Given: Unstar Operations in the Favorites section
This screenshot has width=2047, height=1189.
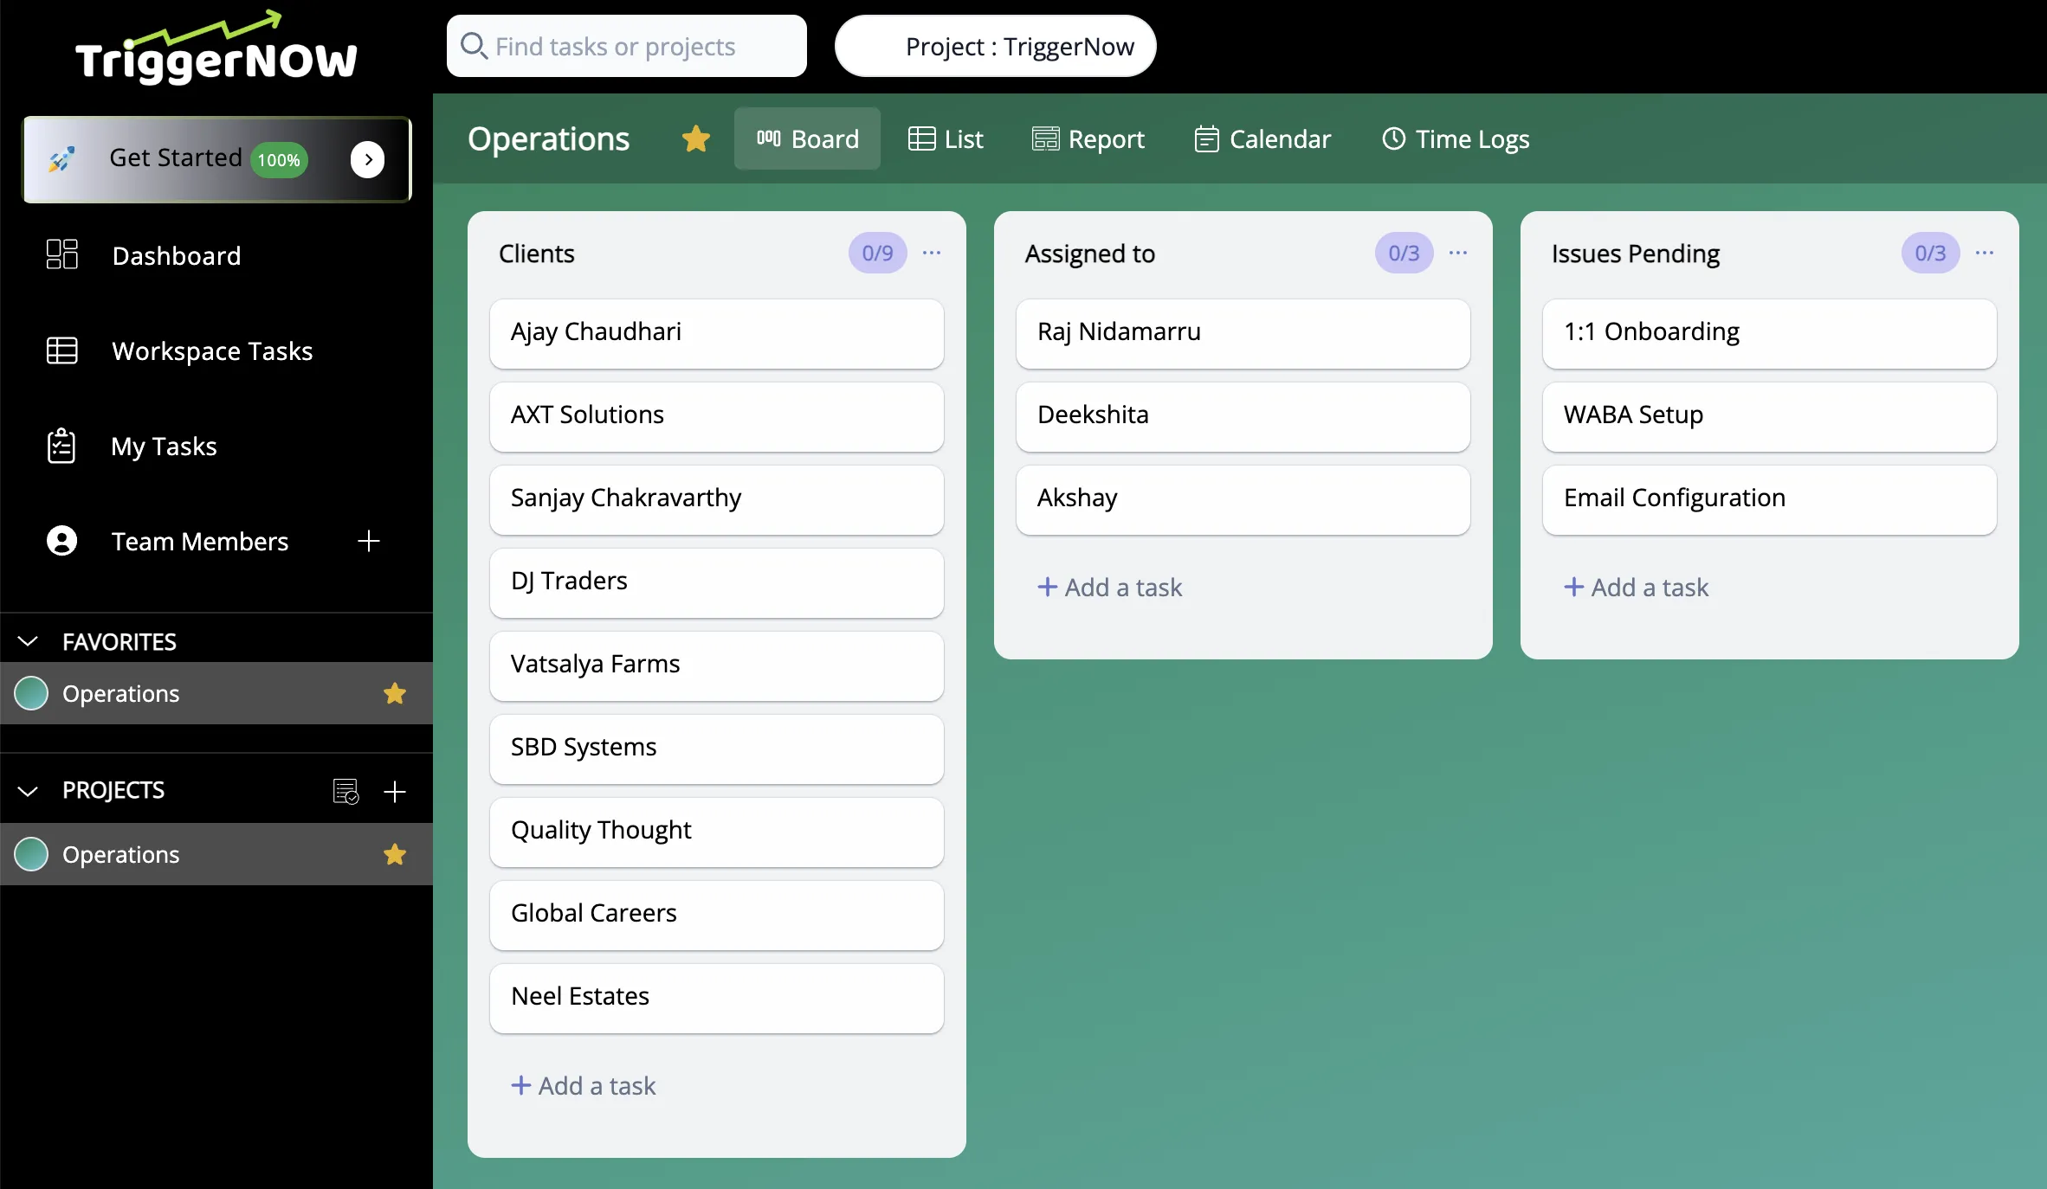Looking at the screenshot, I should click(395, 693).
